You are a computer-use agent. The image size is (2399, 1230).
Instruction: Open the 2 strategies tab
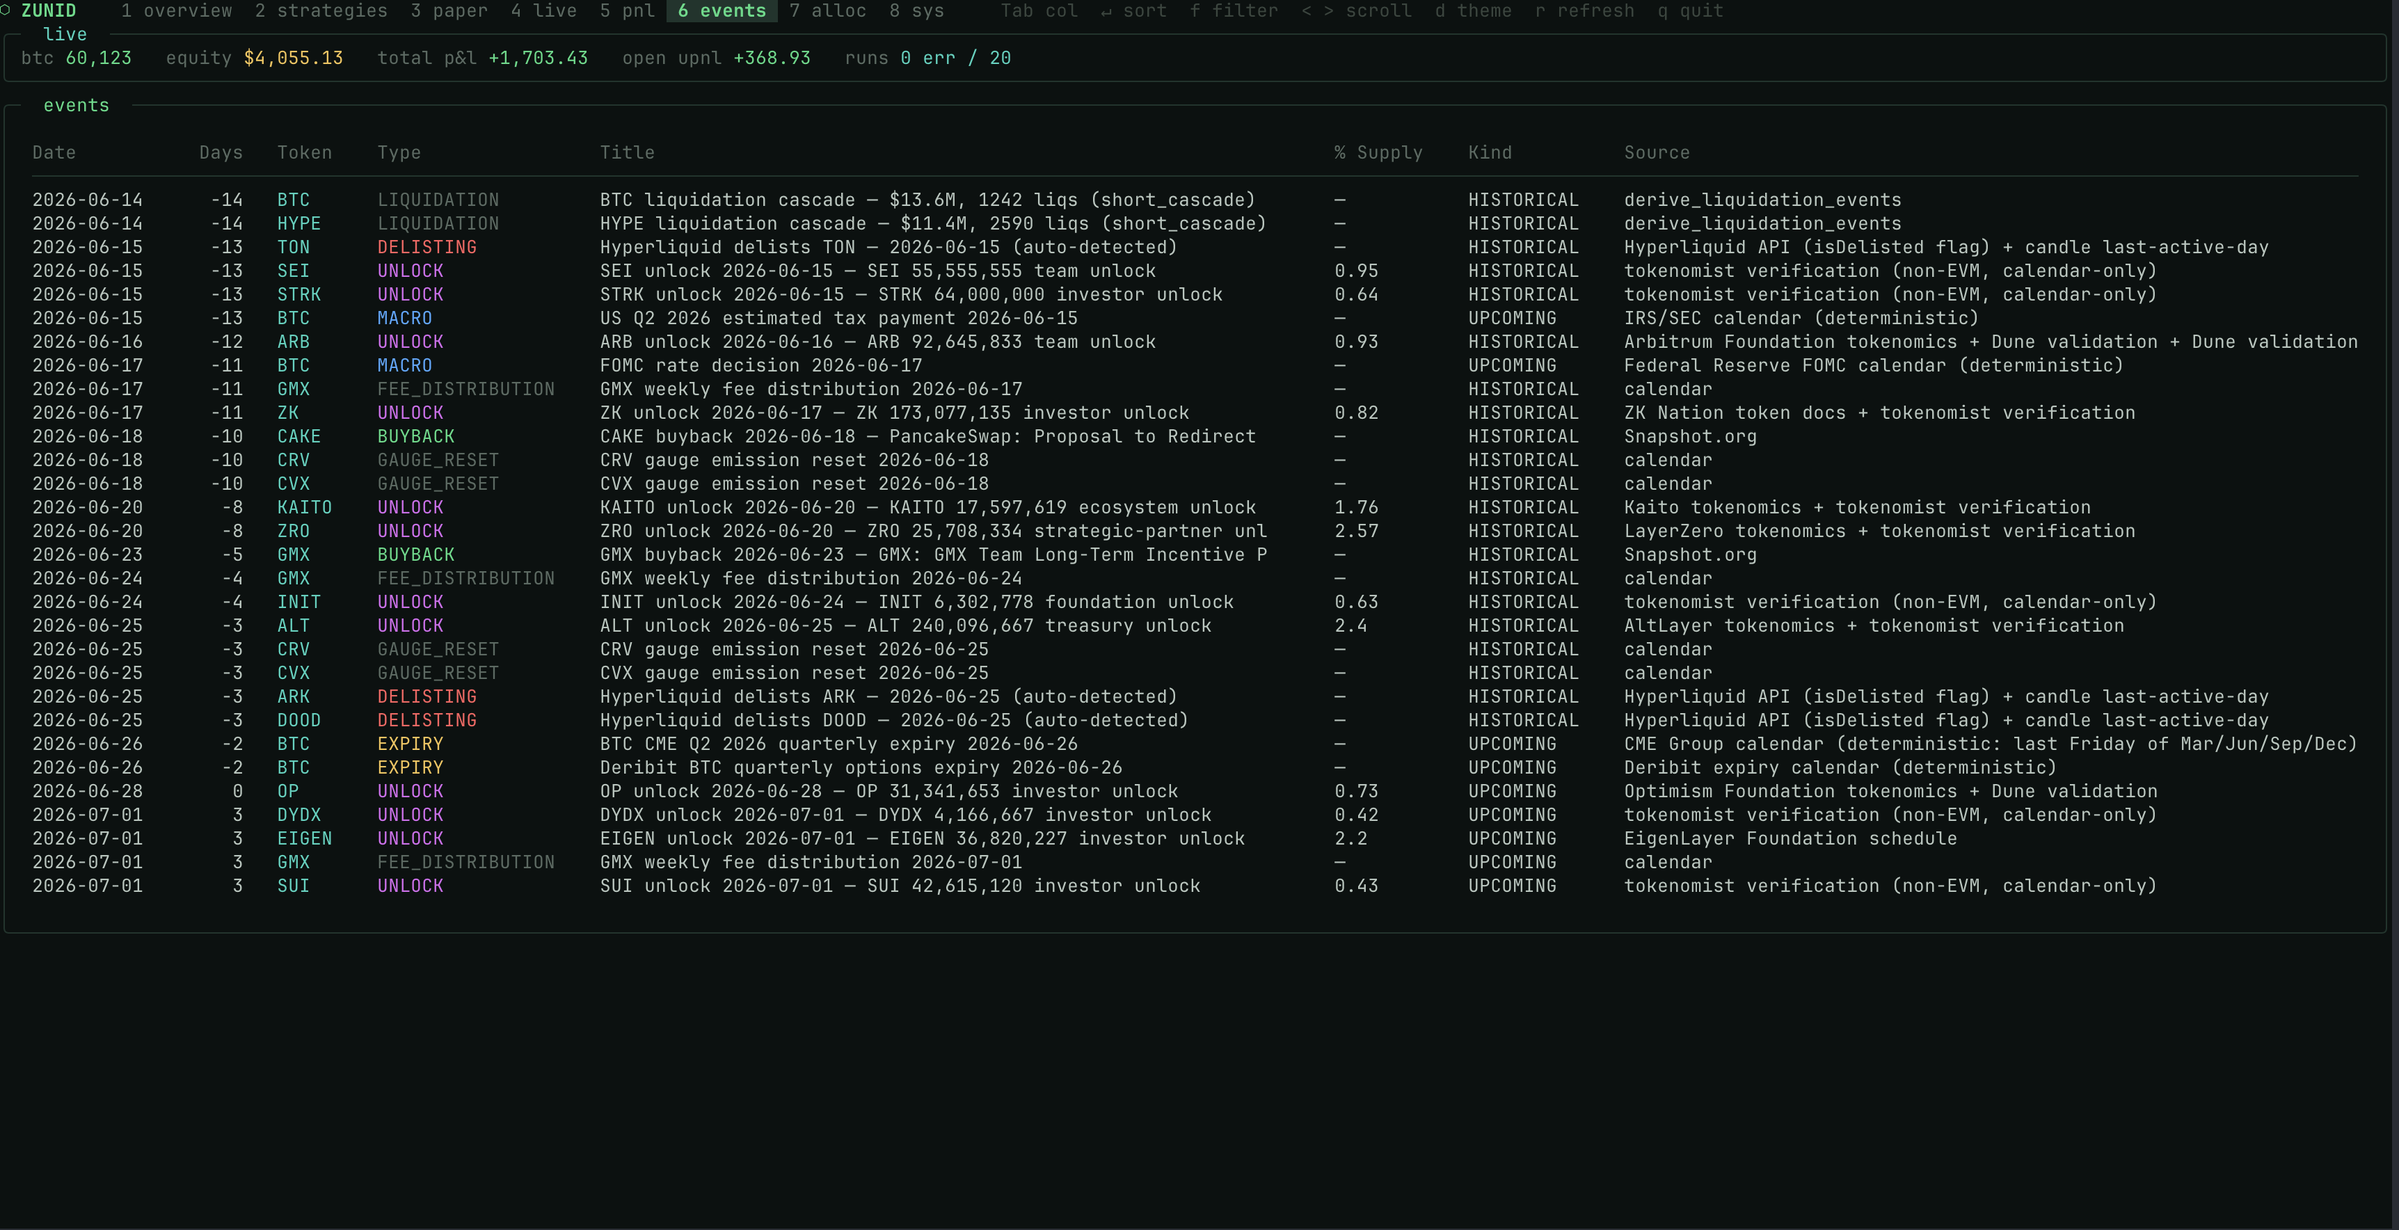321,11
